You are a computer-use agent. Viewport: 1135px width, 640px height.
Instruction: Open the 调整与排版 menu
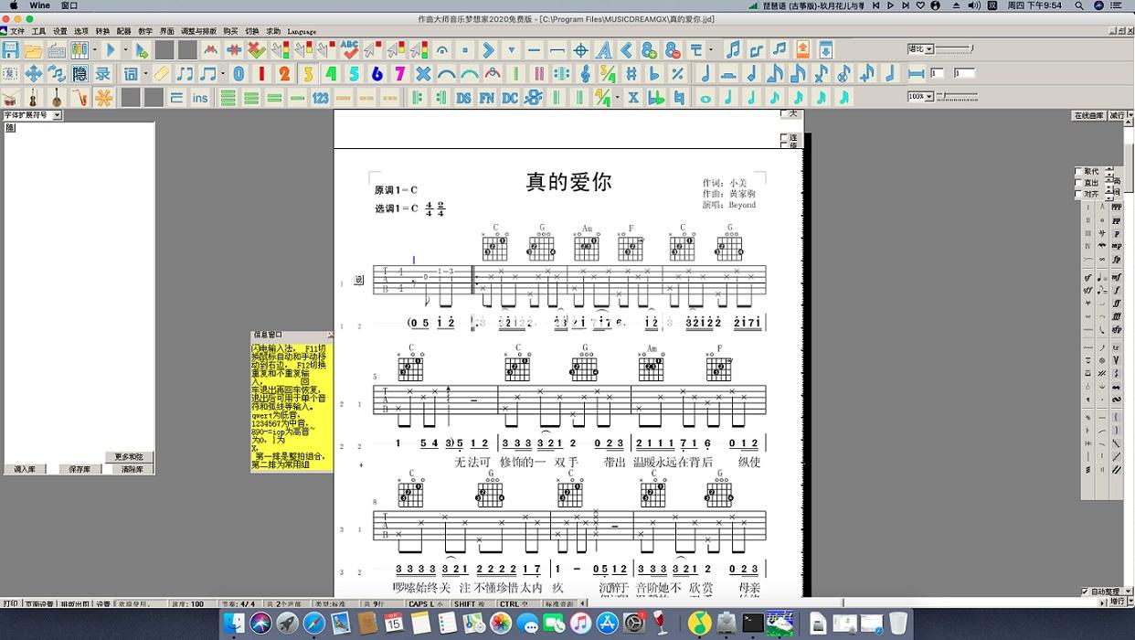pos(198,31)
